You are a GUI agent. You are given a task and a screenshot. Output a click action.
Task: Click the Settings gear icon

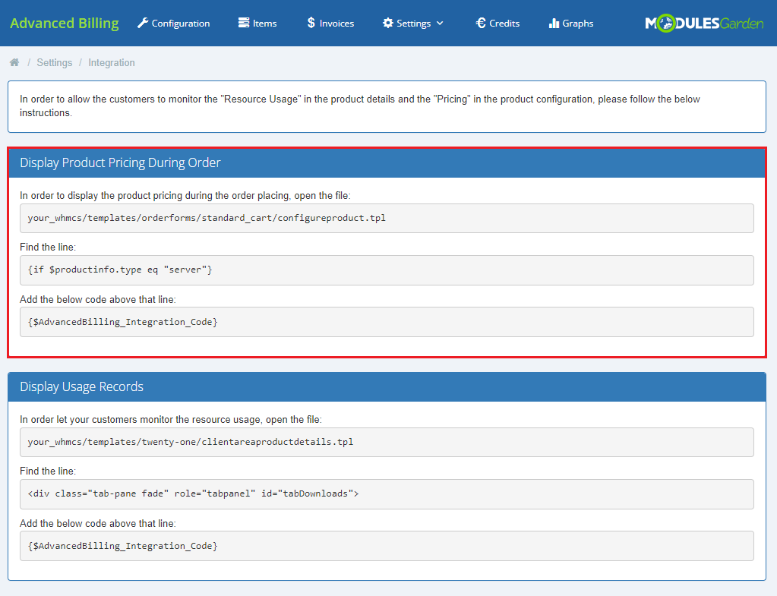coord(388,24)
